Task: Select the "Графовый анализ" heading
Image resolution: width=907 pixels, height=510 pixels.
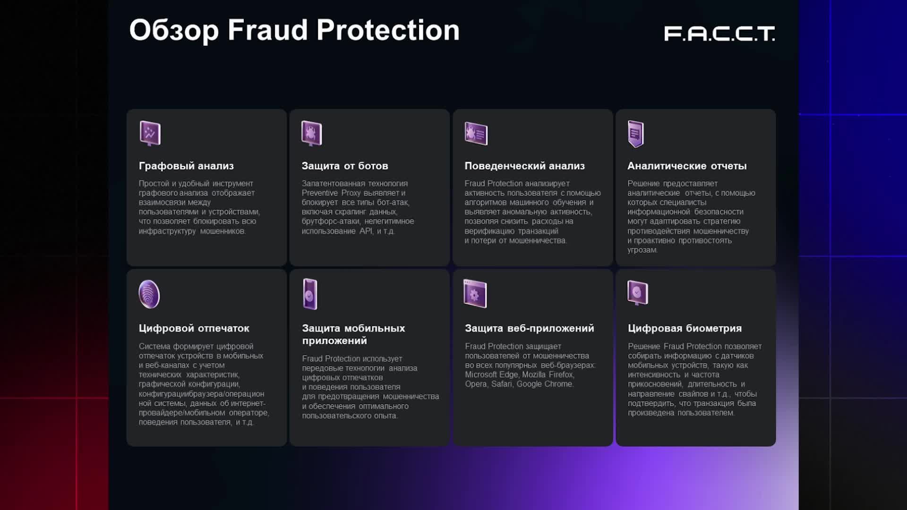Action: [x=186, y=166]
